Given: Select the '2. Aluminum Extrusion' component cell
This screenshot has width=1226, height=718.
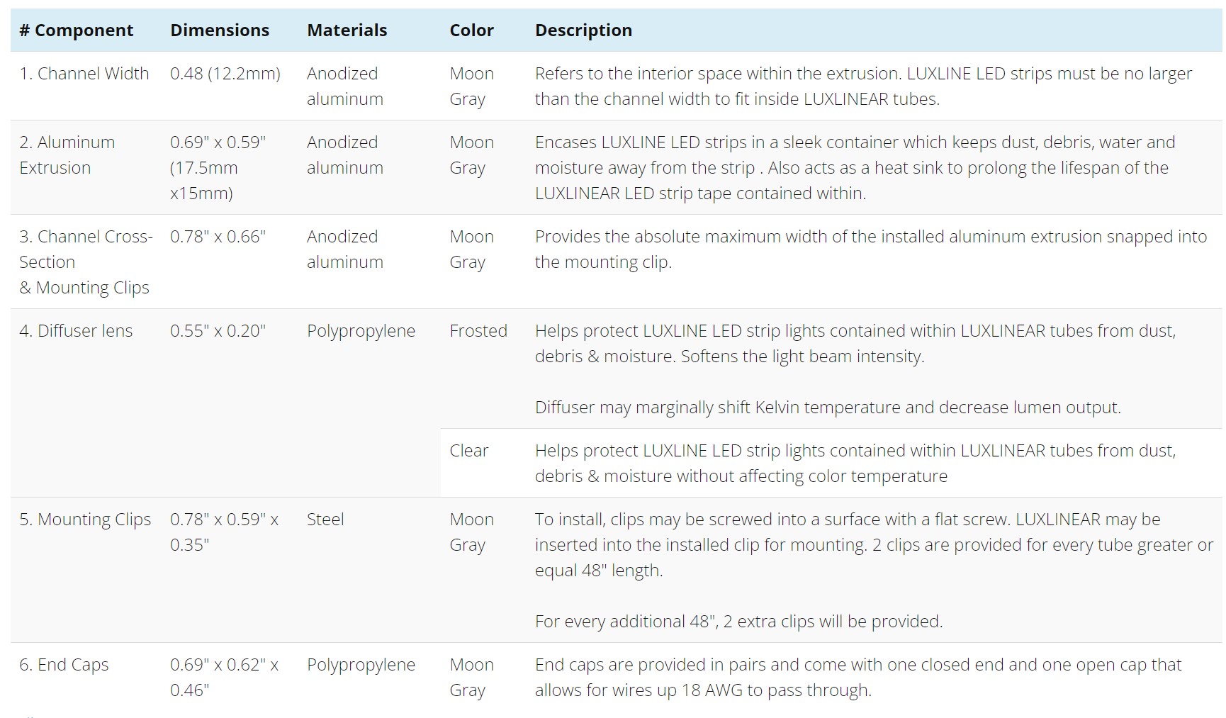Looking at the screenshot, I should coord(67,155).
